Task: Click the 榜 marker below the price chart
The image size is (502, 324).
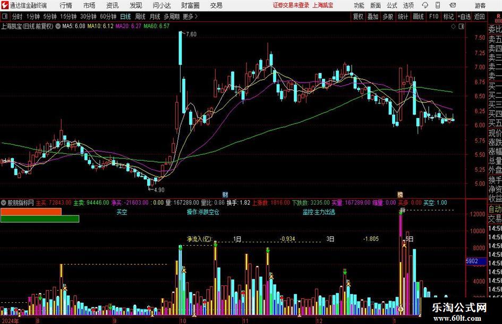Action: point(400,194)
